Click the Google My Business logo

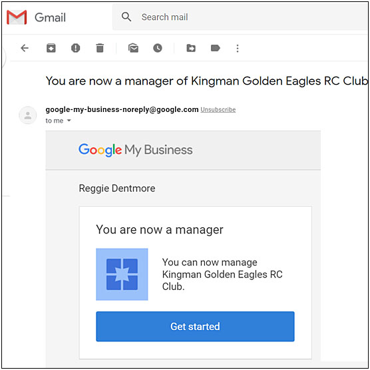(136, 150)
